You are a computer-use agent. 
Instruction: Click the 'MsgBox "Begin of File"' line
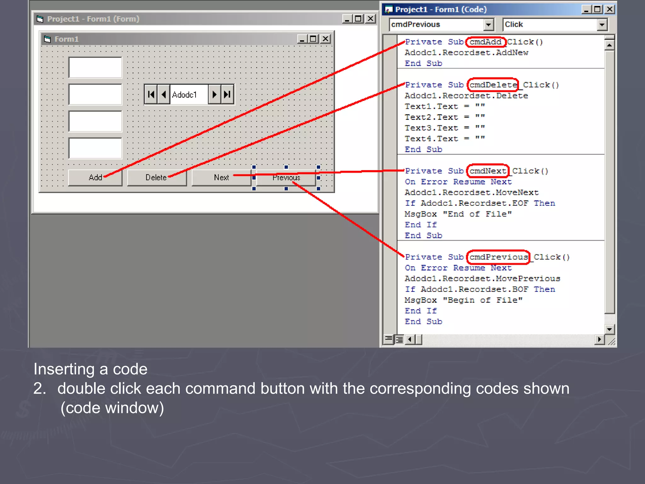coord(464,300)
